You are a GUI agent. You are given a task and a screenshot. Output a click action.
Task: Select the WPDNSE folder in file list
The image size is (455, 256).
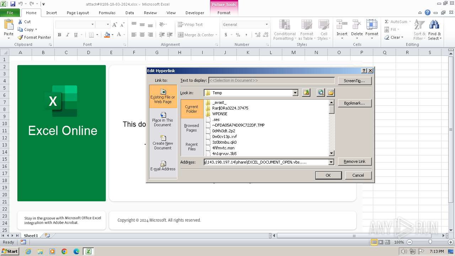coord(220,114)
